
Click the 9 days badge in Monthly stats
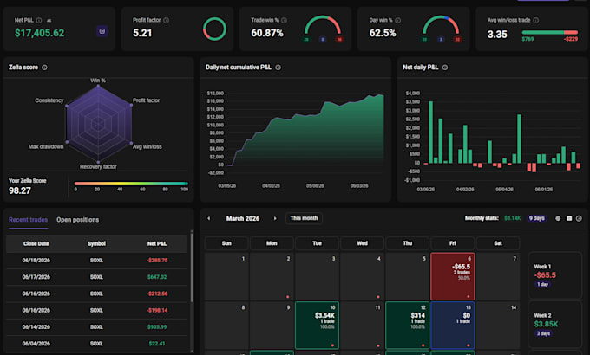point(536,218)
